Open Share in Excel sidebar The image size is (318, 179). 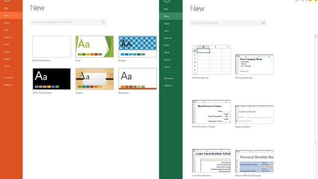click(x=167, y=52)
